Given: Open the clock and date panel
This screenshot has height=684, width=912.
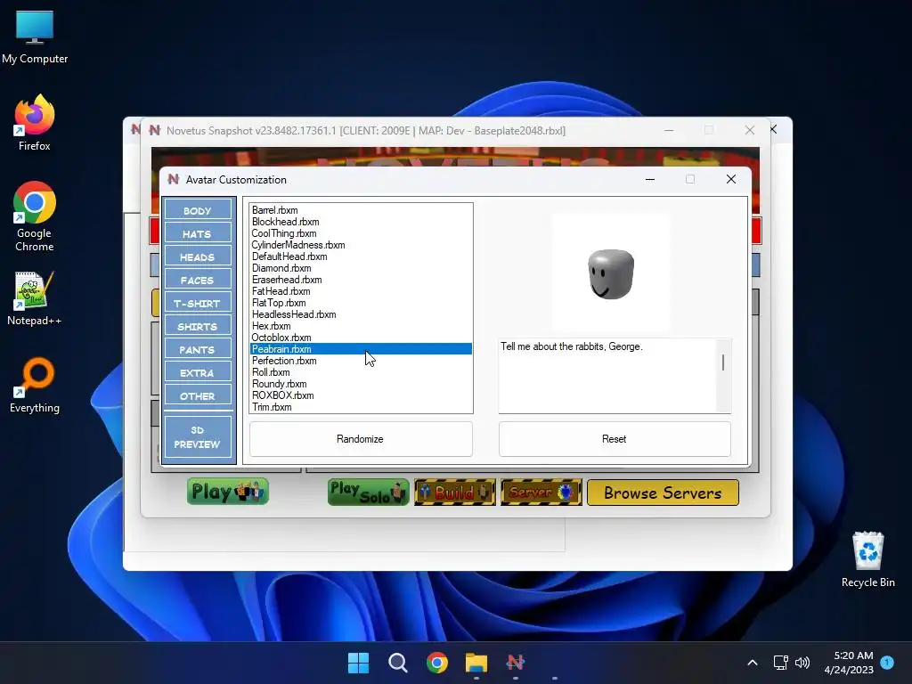Looking at the screenshot, I should [849, 663].
